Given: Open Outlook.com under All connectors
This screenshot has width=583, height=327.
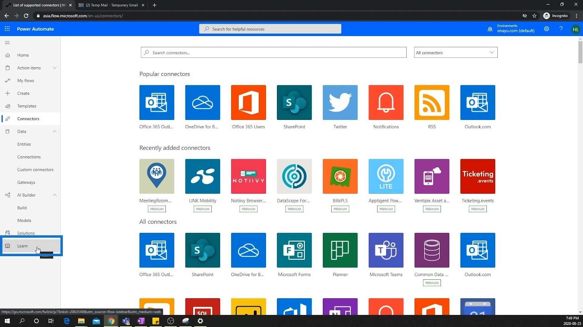Looking at the screenshot, I should point(478,250).
